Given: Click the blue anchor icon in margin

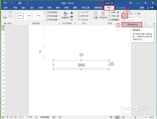Looking at the screenshot, I should point(40,51).
